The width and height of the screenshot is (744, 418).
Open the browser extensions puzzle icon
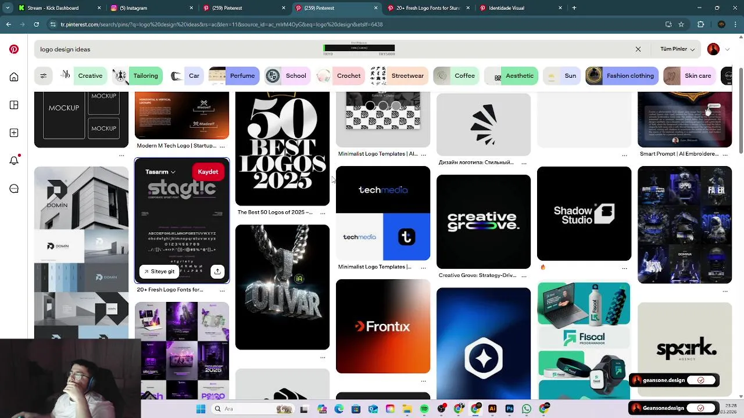[x=700, y=24]
